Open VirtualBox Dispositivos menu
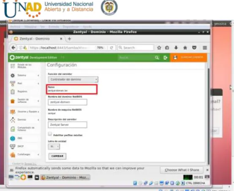234x191 pixels. (x=71, y=27)
